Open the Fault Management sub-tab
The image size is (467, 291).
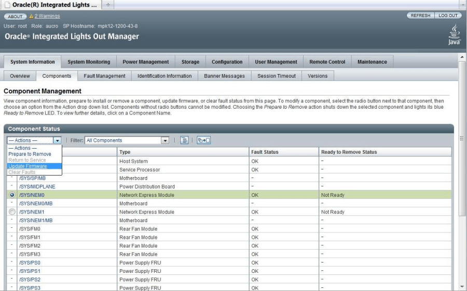tap(104, 76)
